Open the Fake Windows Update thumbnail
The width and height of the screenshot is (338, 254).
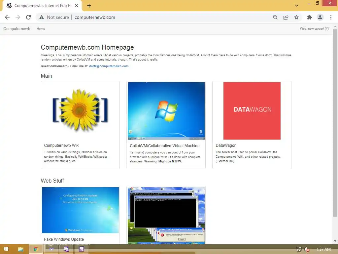coord(80,210)
